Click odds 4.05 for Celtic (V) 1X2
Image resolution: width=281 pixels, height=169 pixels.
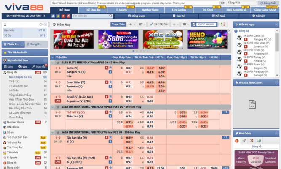[161, 68]
